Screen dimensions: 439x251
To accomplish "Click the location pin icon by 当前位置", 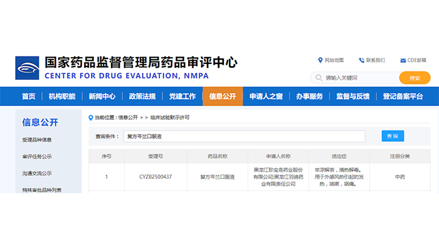I will [x=91, y=117].
